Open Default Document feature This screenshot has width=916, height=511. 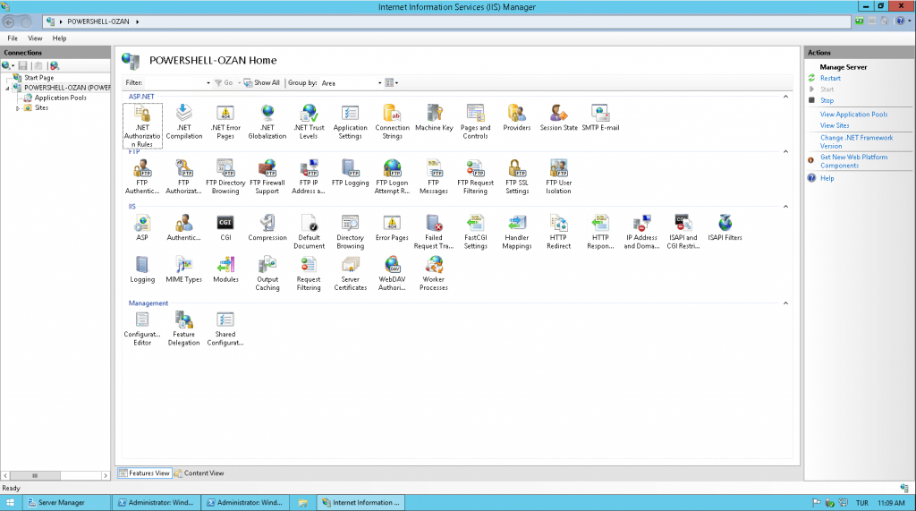click(309, 232)
